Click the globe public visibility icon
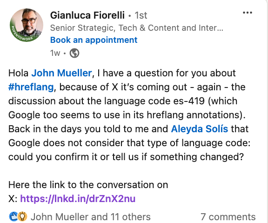The height and width of the screenshot is (223, 268). (x=74, y=53)
